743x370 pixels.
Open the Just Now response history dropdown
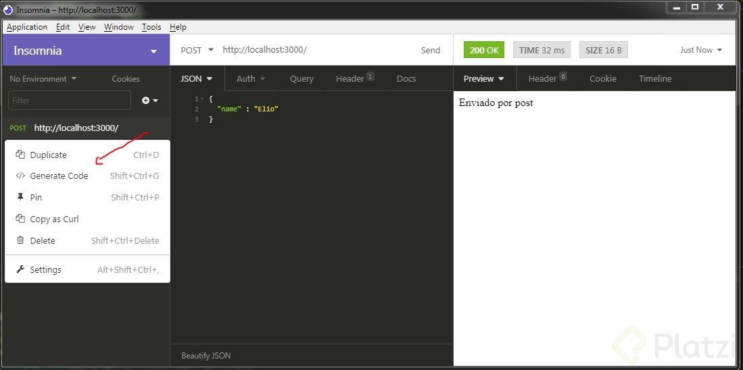point(701,50)
